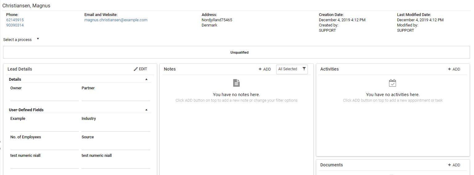
Task: Click the filter funnel icon in Notes
Action: (x=304, y=69)
